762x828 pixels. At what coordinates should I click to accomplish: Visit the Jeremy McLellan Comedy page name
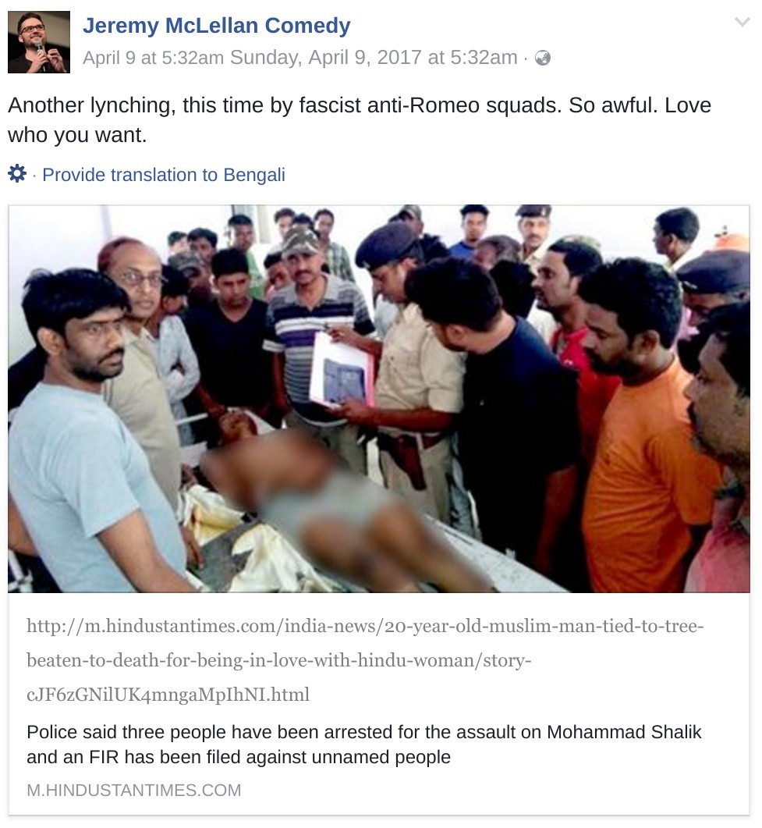pos(216,25)
